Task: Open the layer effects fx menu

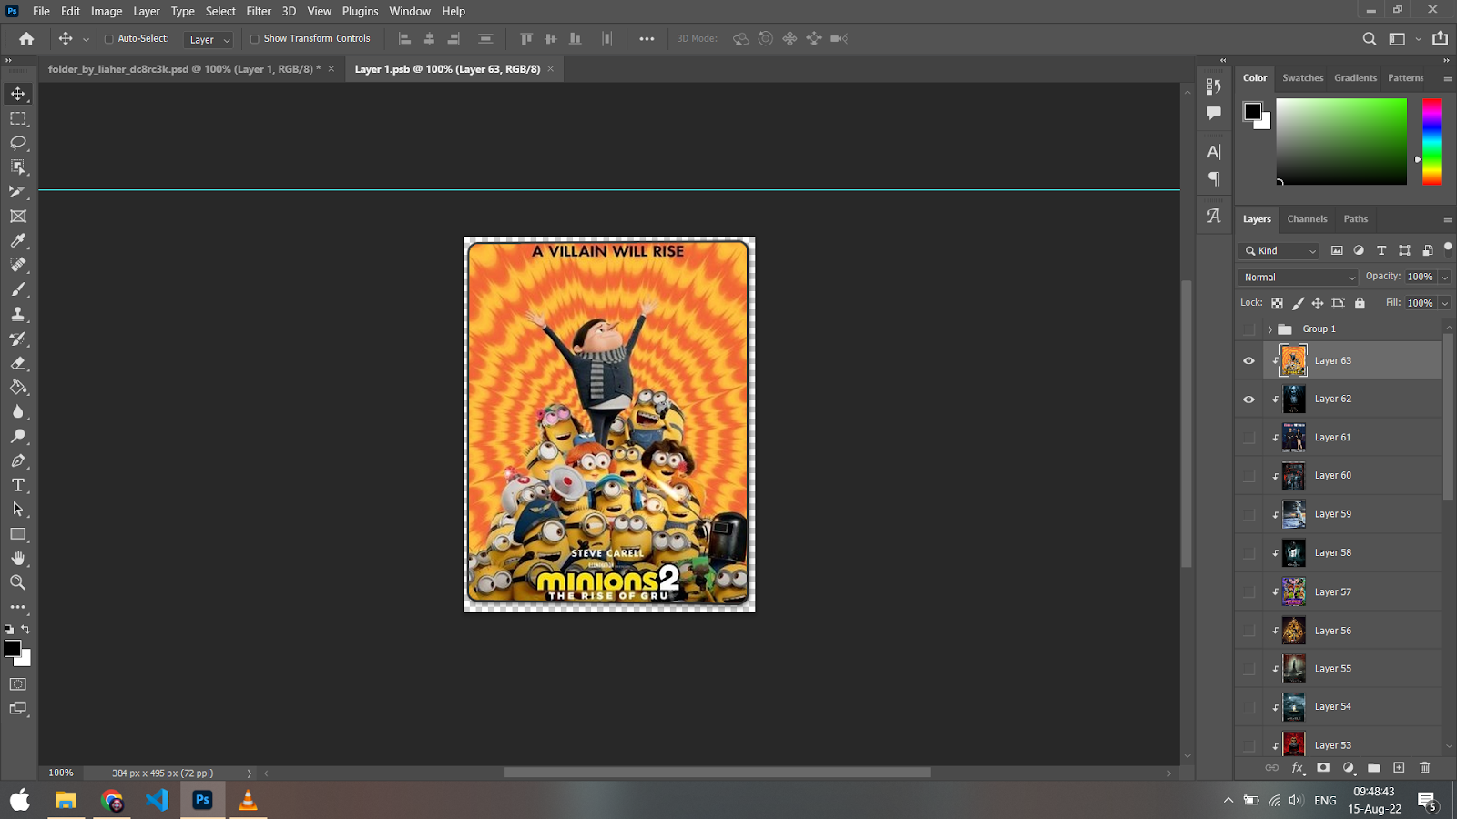Action: (x=1298, y=768)
